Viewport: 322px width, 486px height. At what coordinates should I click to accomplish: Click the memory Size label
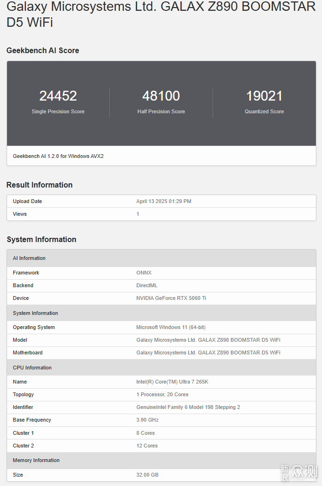click(18, 475)
